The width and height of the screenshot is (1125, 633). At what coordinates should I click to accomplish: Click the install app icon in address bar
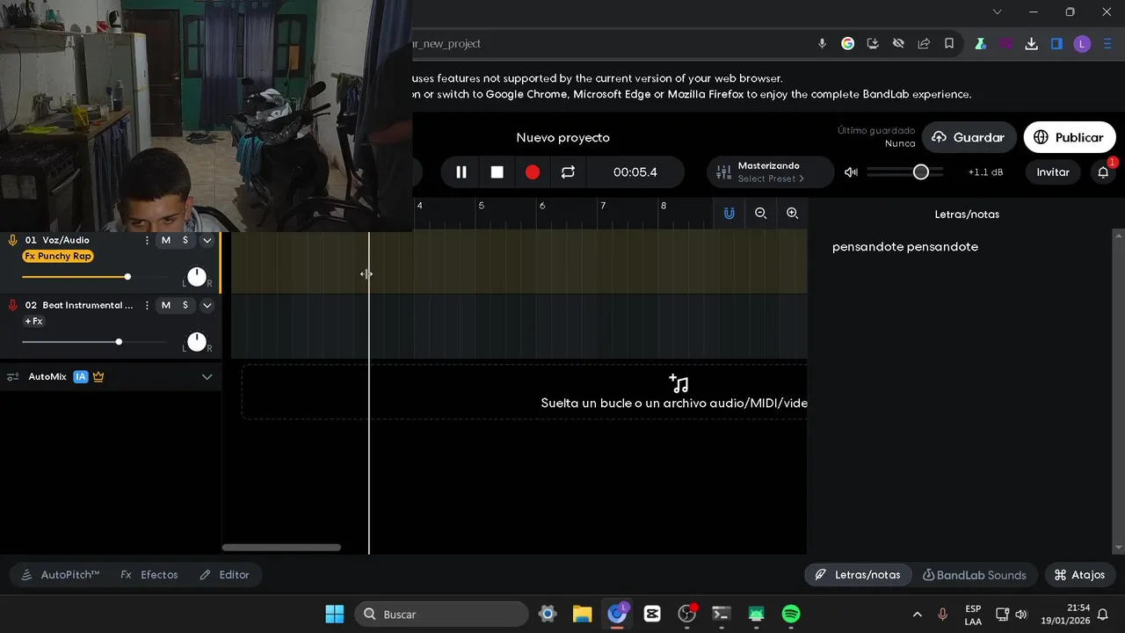(x=873, y=43)
